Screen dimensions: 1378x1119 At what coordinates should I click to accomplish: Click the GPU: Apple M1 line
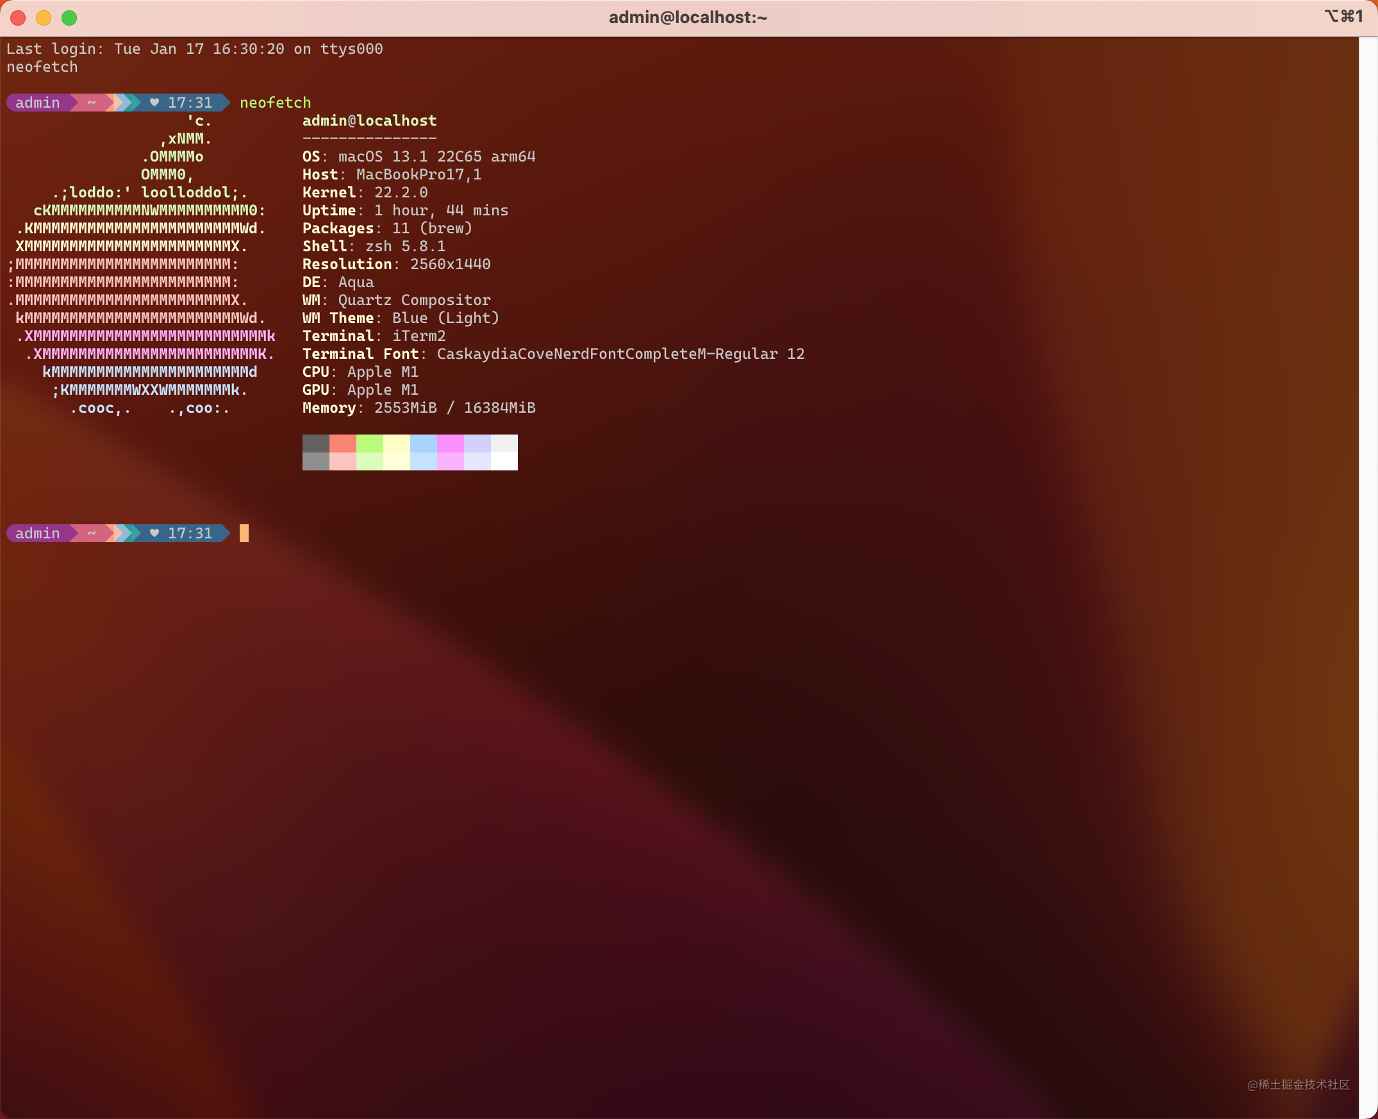pyautogui.click(x=360, y=390)
